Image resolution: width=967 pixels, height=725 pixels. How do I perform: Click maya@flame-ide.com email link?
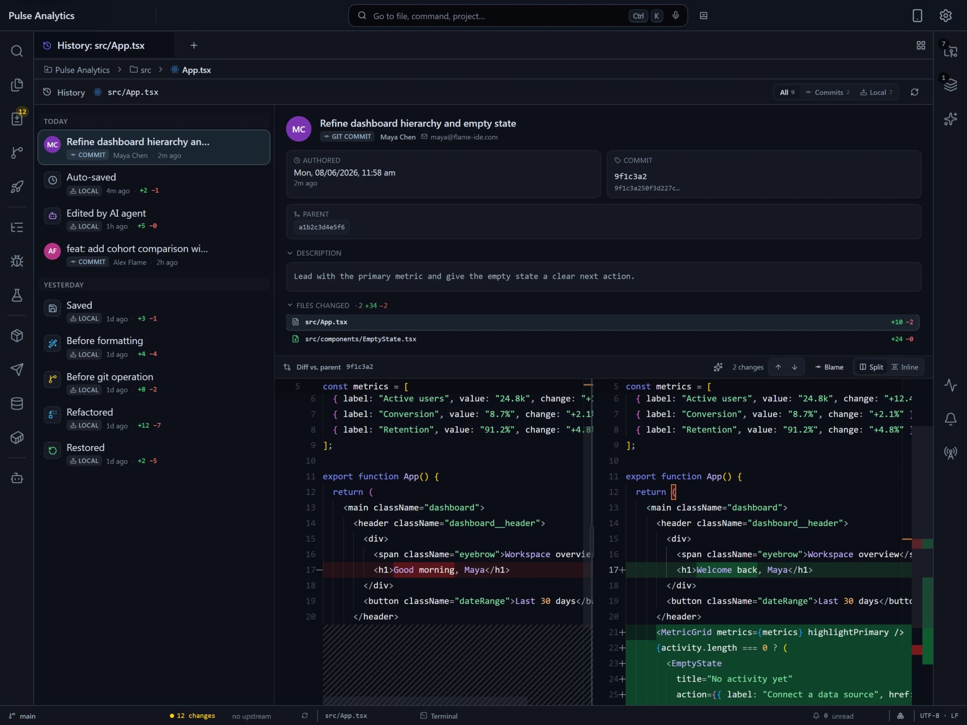pyautogui.click(x=464, y=137)
